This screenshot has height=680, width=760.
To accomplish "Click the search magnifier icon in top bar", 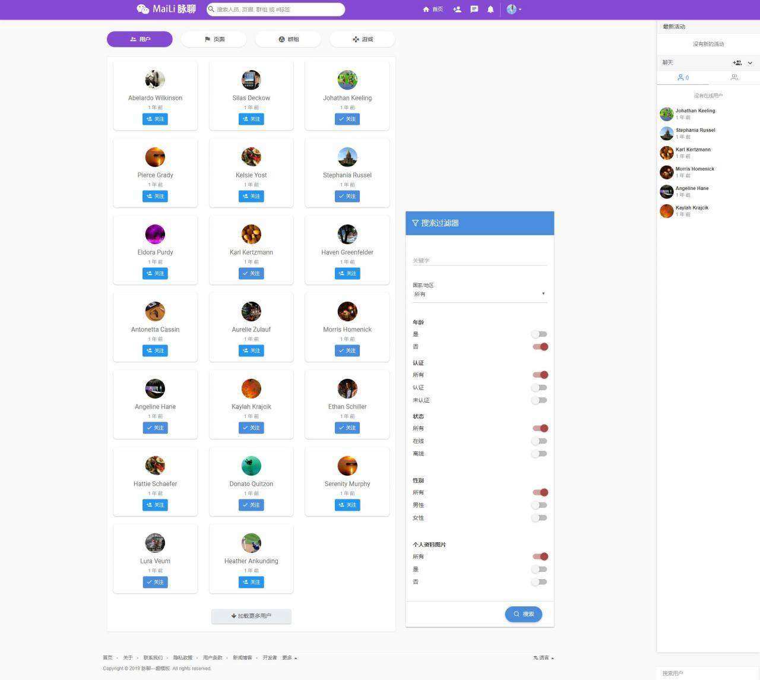I will 211,10.
